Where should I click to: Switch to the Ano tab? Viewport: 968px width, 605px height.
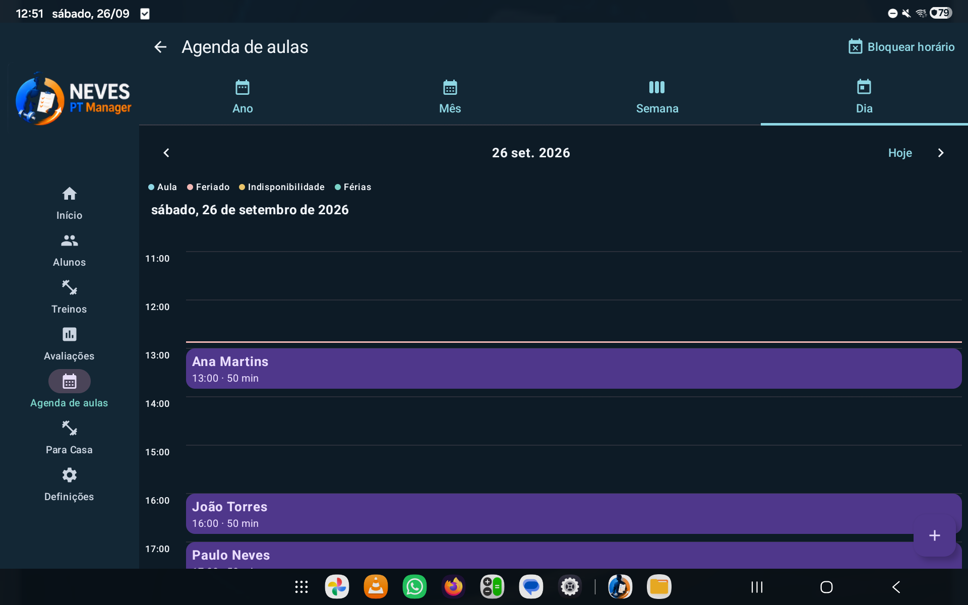point(243,96)
